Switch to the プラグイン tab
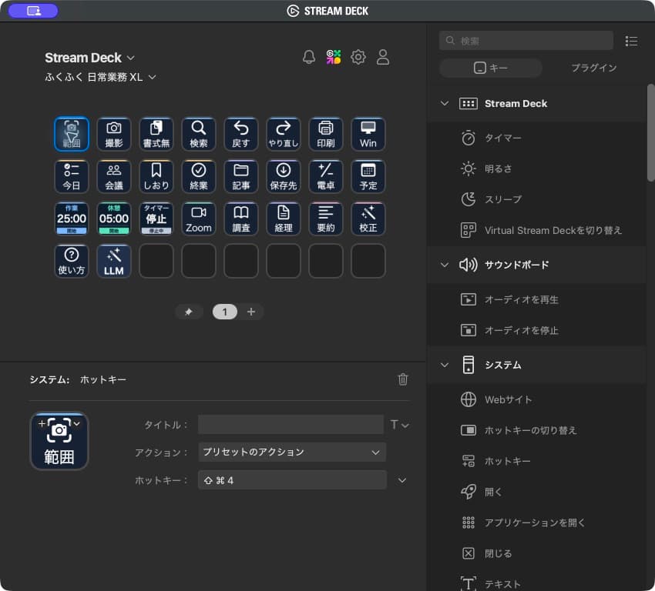Screen dimensions: 655x591 [593, 68]
